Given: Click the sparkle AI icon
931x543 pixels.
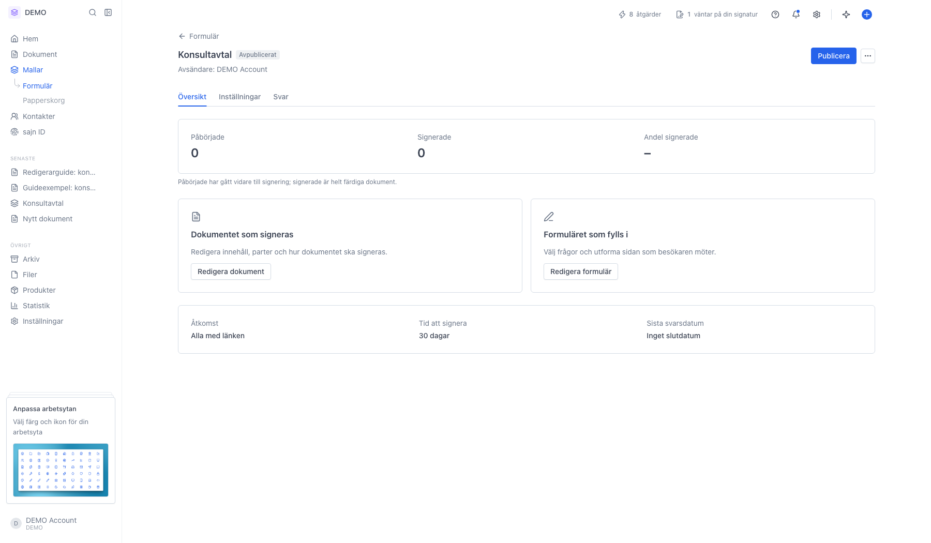Looking at the screenshot, I should 846,14.
